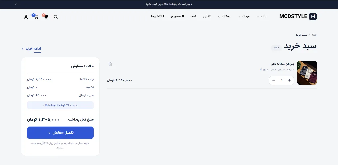Decrease quantity with the minus button

click(x=274, y=80)
